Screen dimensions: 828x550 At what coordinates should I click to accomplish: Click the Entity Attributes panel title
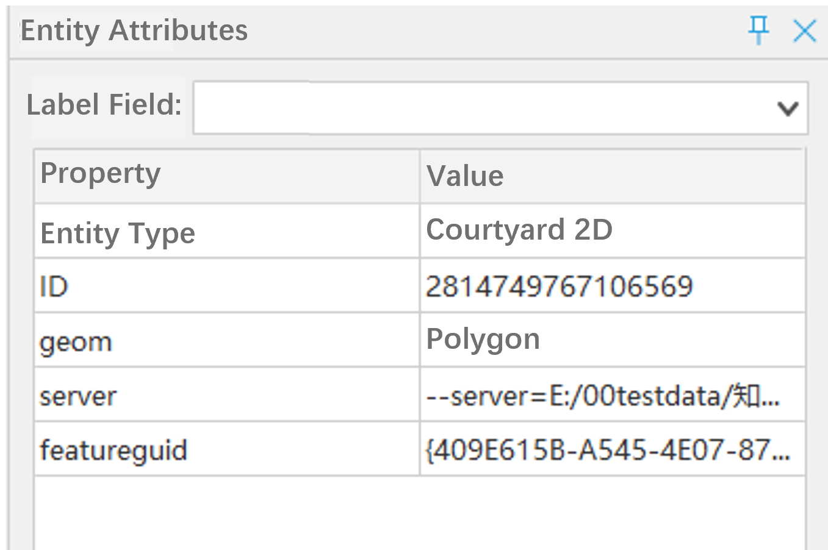[134, 30]
